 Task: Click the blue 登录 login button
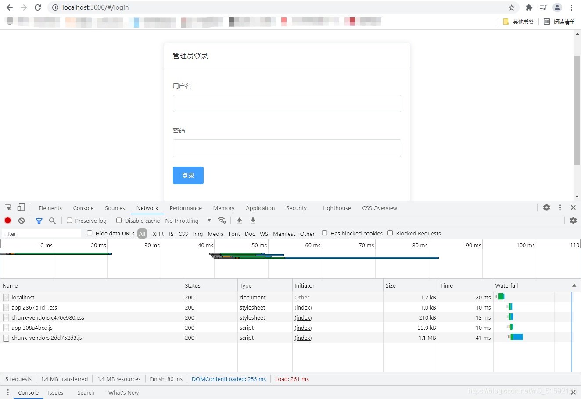pyautogui.click(x=188, y=175)
